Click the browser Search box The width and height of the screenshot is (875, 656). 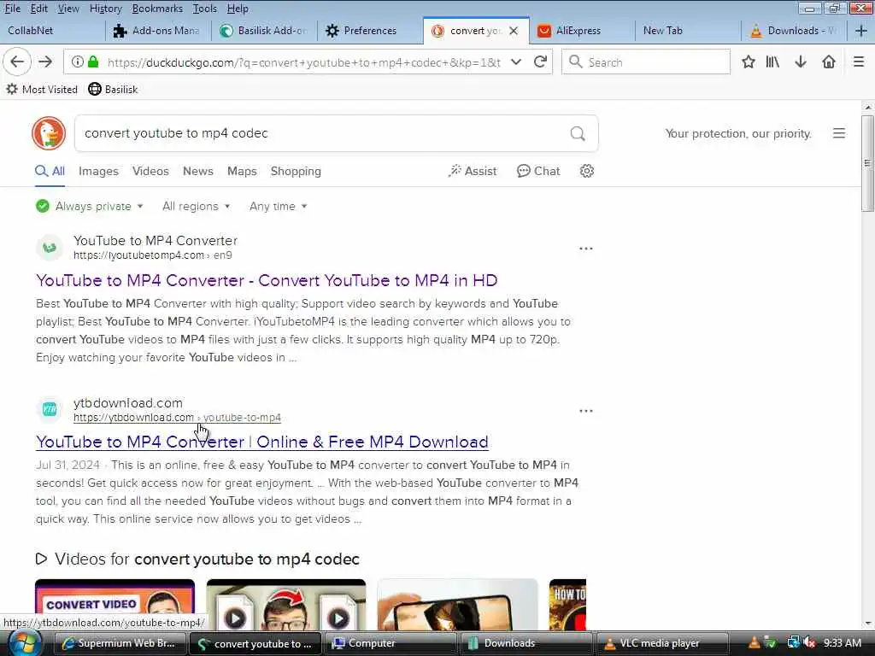[646, 61]
